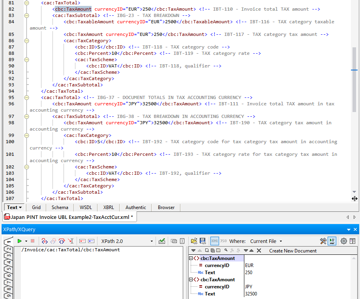Click the Create New Document button
Image resolution: width=360 pixels, height=299 pixels.
click(293, 251)
